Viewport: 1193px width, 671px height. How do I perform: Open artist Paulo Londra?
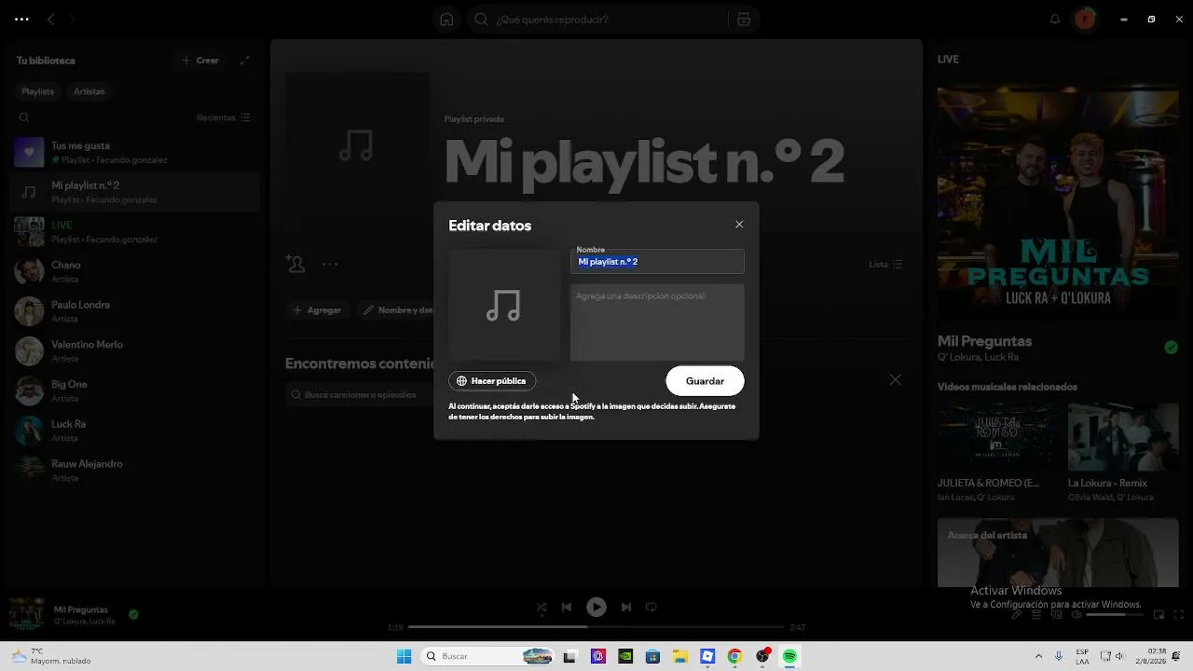136,311
